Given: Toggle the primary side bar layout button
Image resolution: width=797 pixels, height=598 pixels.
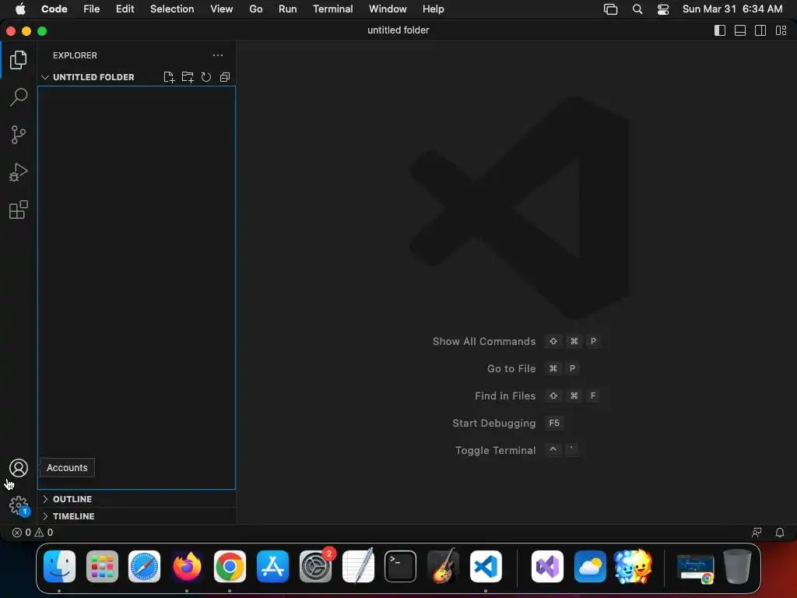Looking at the screenshot, I should [x=720, y=30].
